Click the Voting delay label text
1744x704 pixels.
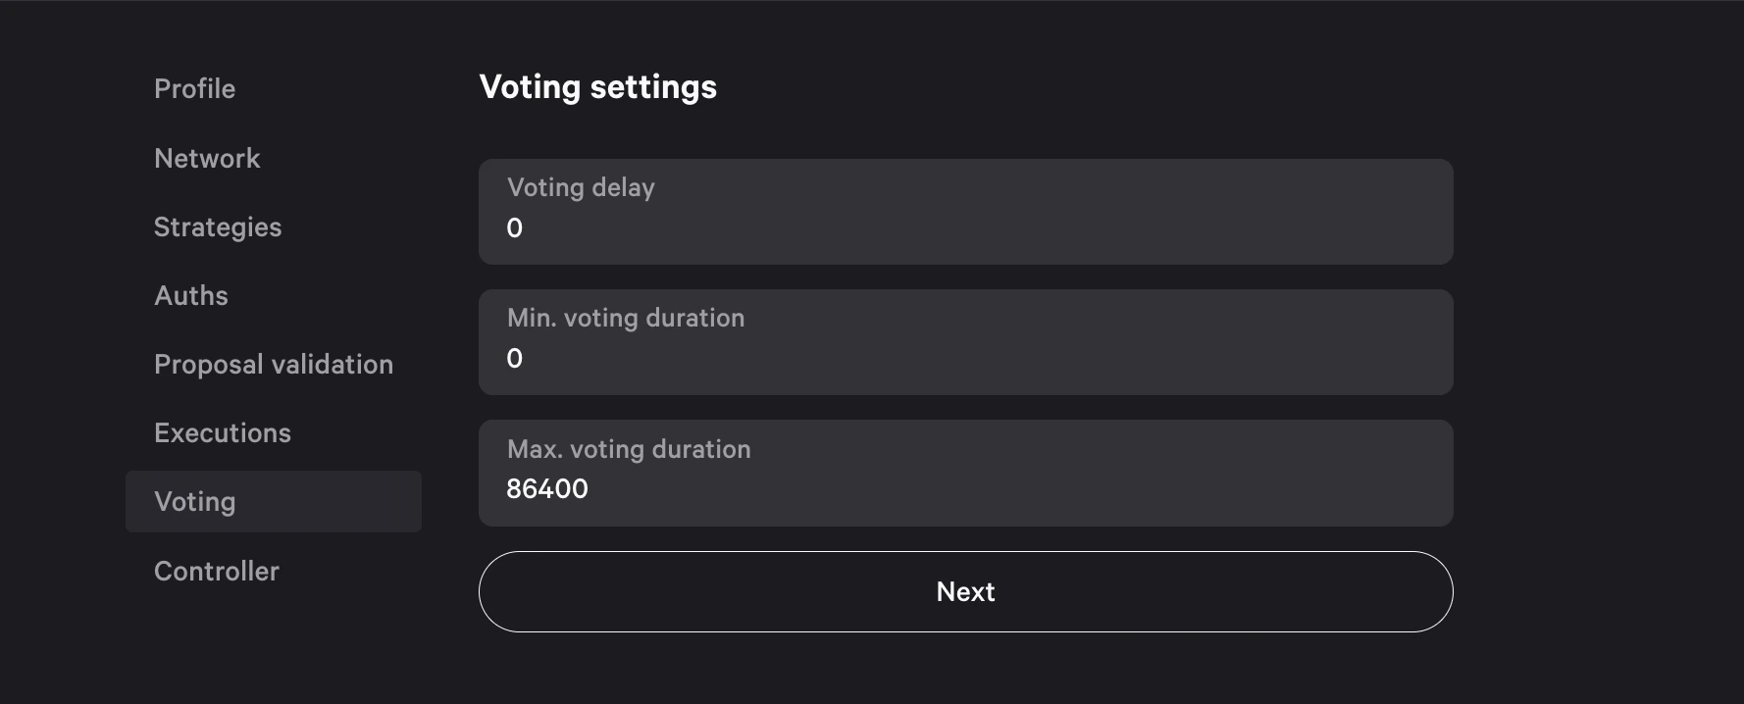coord(581,187)
